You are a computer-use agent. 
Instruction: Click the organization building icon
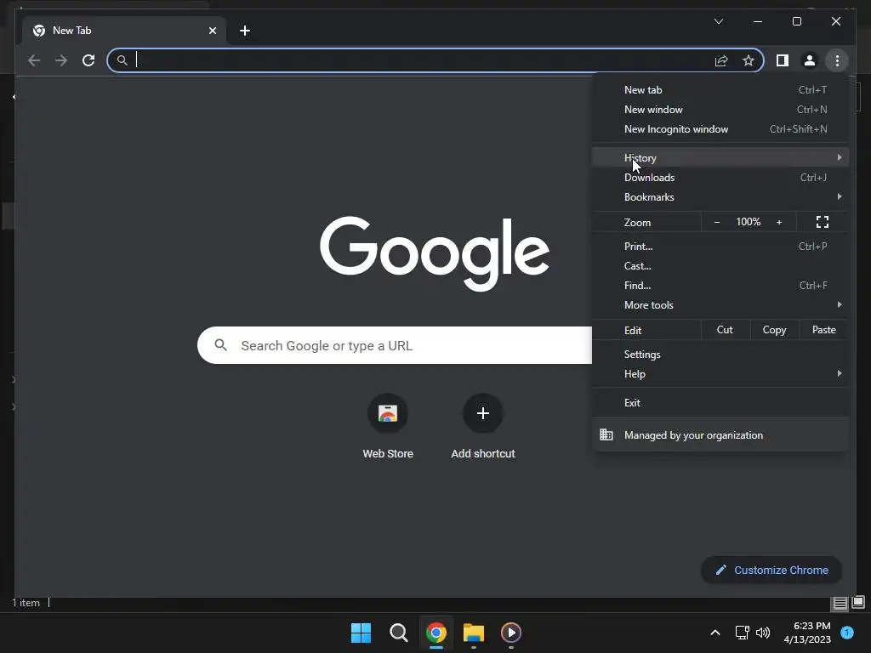tap(606, 434)
